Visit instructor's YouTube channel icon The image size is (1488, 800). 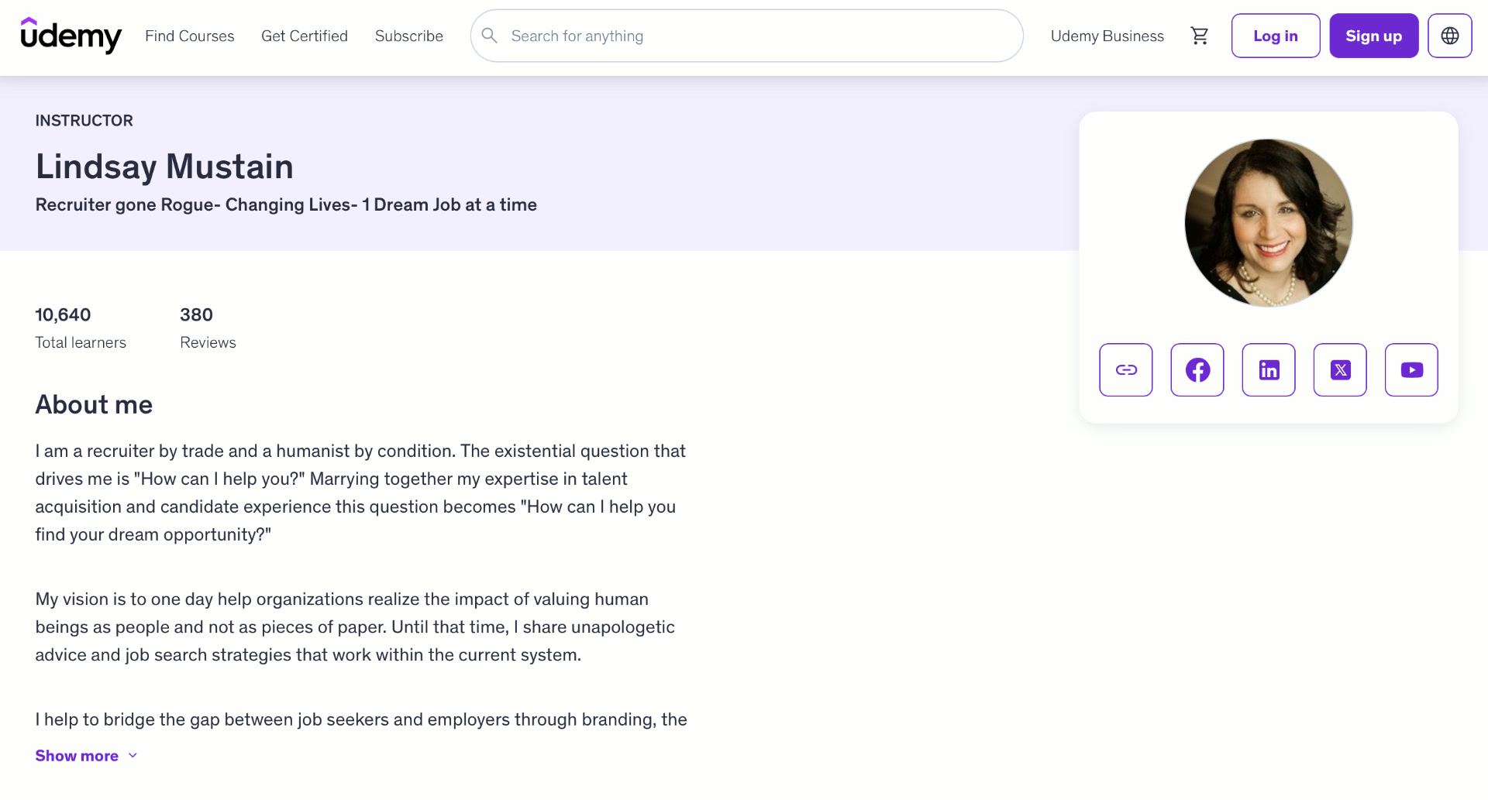click(x=1411, y=370)
